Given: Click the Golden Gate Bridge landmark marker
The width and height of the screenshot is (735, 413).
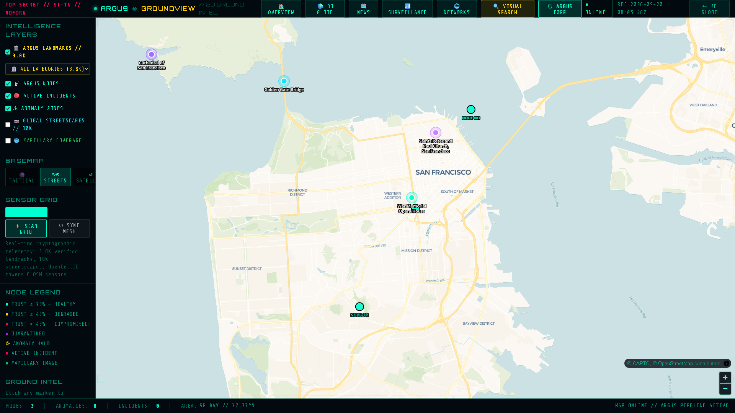Looking at the screenshot, I should [284, 81].
